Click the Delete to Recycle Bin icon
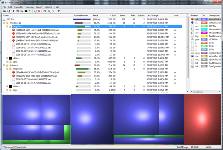Viewport: 223px width, 150px height. (35, 11)
